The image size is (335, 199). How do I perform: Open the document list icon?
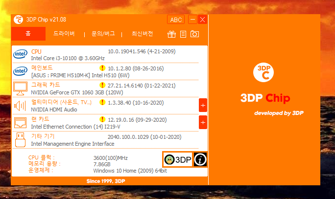tap(183, 34)
